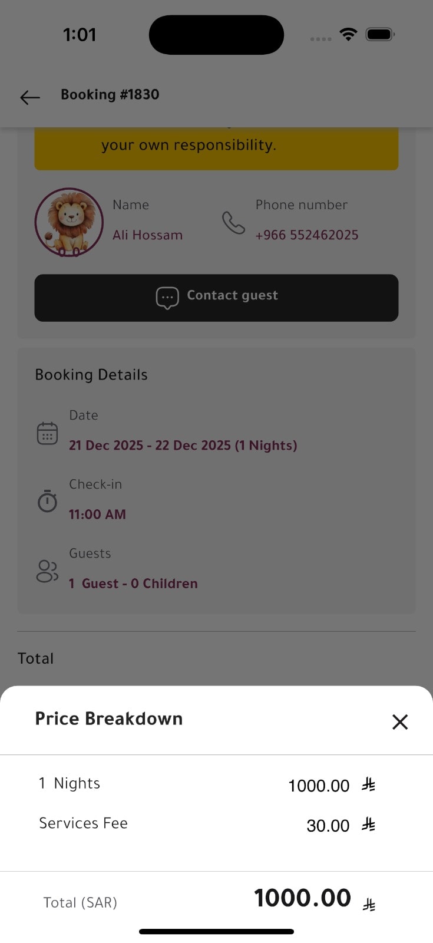Tap the back arrow icon
This screenshot has width=433, height=943.
tap(30, 97)
